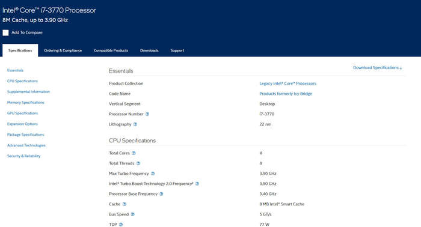The height and width of the screenshot is (227, 421).
Task: Click the '8M Cache, up to 3.90 GHz' subtitle
Action: tap(35, 20)
